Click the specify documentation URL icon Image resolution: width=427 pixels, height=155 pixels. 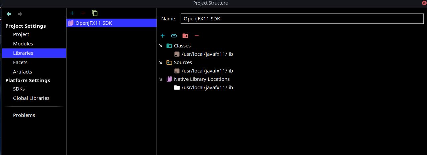coord(174,36)
